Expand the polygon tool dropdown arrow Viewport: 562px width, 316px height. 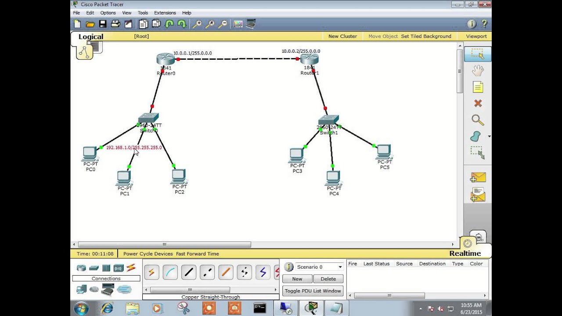click(x=489, y=136)
